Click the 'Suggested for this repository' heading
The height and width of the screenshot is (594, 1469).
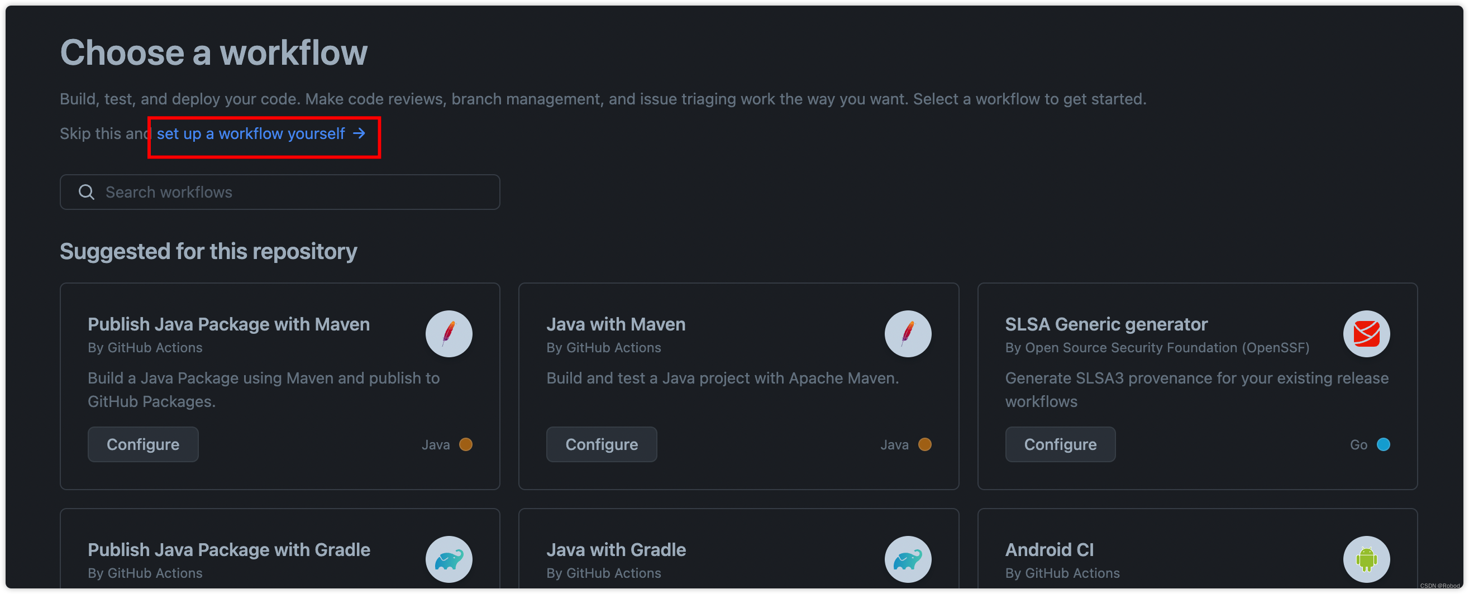coord(208,251)
